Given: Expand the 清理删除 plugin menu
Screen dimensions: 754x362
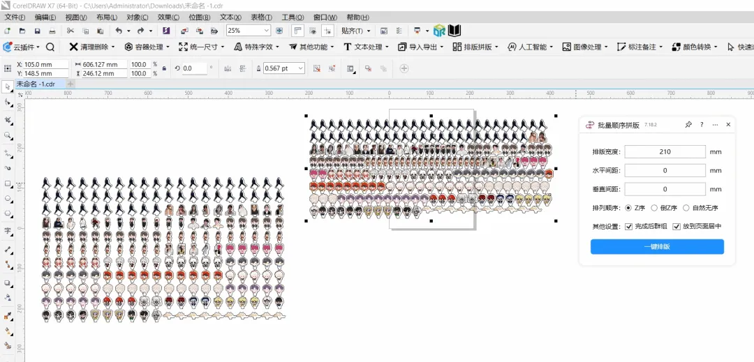Looking at the screenshot, I should tap(92, 47).
